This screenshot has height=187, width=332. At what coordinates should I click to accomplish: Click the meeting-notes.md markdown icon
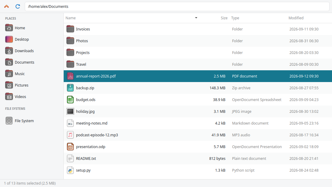point(70,123)
